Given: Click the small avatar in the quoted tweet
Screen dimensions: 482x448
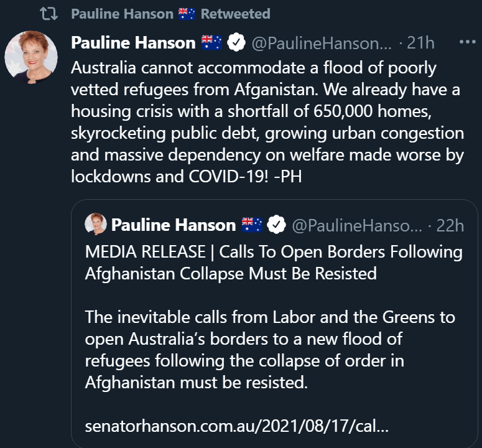Looking at the screenshot, I should [98, 225].
